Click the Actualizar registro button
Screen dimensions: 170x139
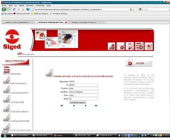(x=77, y=102)
